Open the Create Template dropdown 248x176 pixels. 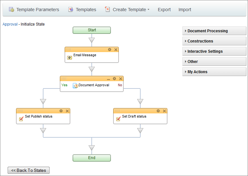pyautogui.click(x=128, y=10)
